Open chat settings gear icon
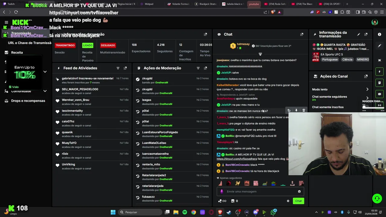Viewport: 386px width, 217px height. click(288, 201)
